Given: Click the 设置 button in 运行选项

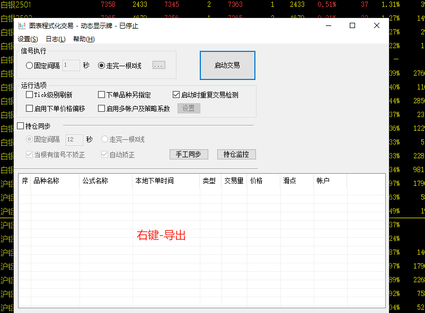Looking at the screenshot, I should tap(189, 109).
